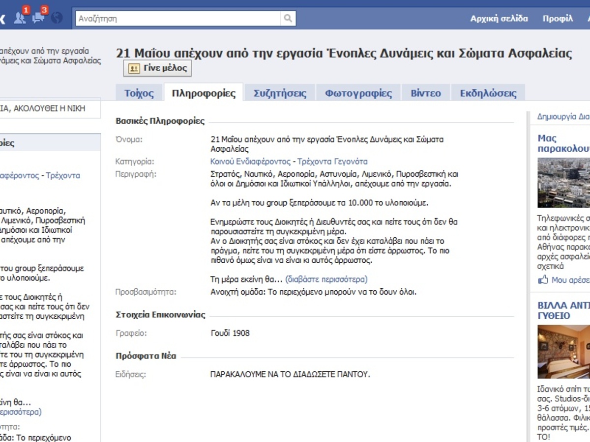Open the Μας παρακολουθούν ad title
Screen dimensions: 590x442
pos(563,143)
